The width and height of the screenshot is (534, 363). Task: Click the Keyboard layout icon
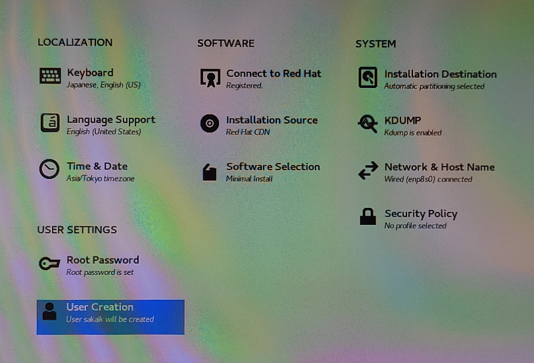pos(50,75)
